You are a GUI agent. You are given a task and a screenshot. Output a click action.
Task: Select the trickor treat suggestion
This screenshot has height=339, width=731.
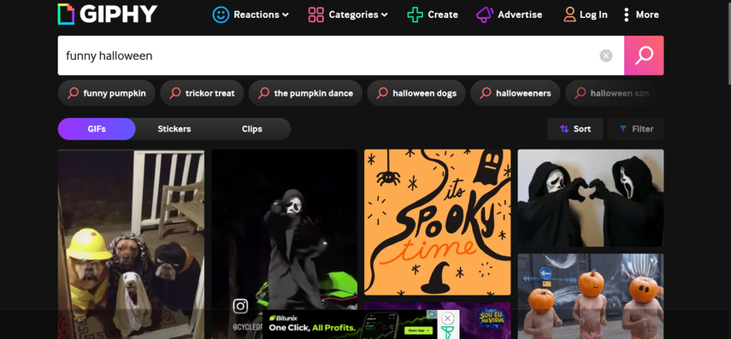tap(202, 93)
